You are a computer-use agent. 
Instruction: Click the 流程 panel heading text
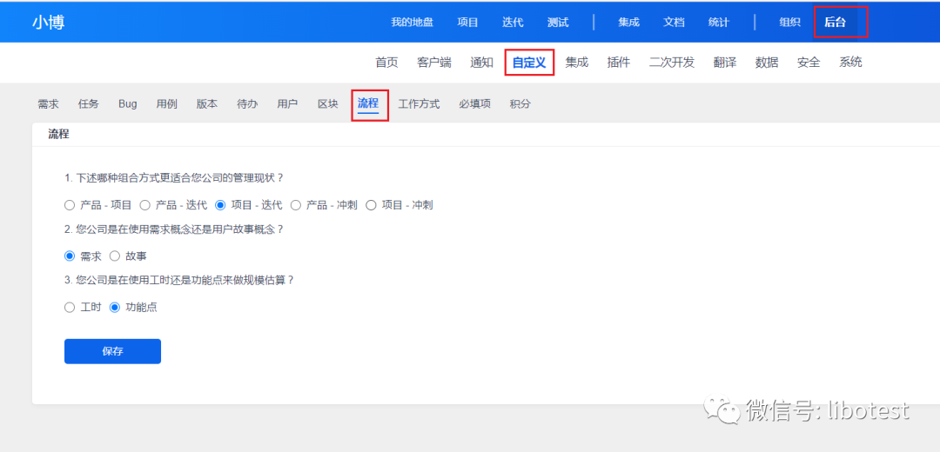(59, 135)
